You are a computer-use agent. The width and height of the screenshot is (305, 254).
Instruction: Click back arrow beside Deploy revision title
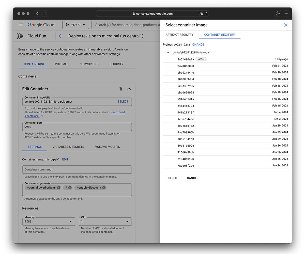click(60, 36)
